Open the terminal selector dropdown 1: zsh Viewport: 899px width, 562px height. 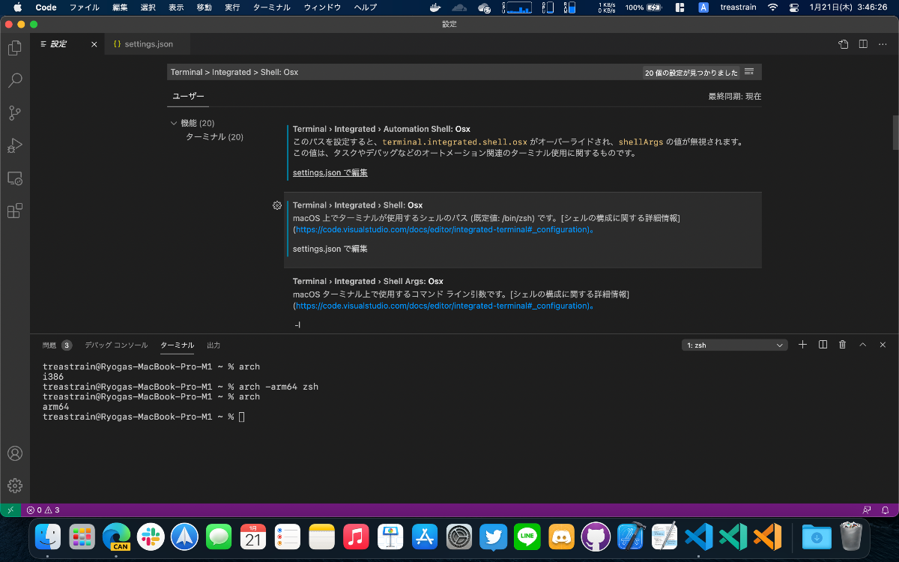click(735, 345)
